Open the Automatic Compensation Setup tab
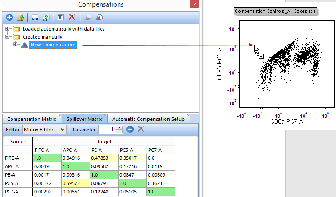Screen dimensions: 336x197 [x=148, y=119]
